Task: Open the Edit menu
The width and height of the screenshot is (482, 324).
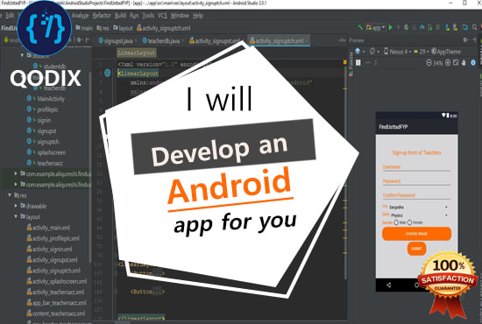Action: coord(10,16)
